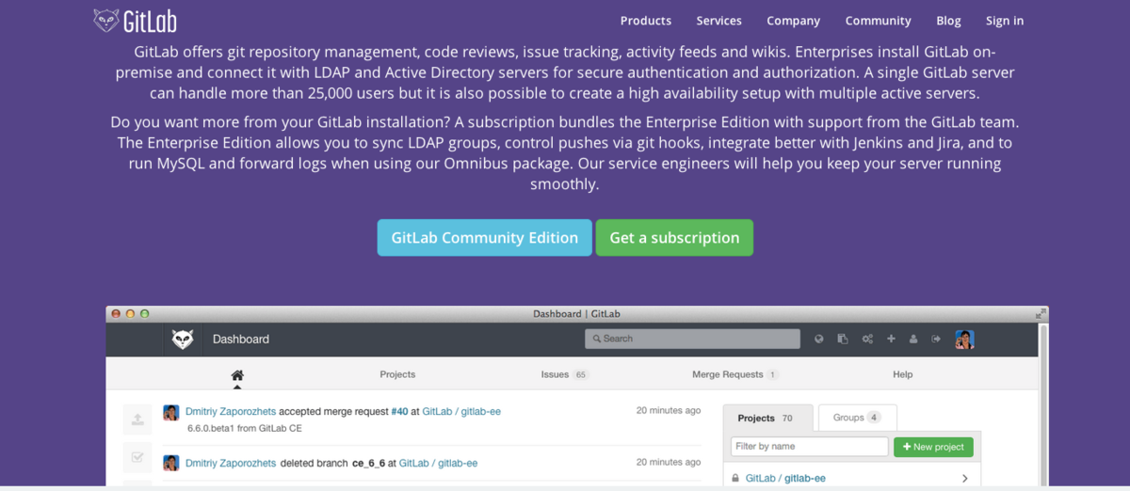Open the Products menu item
The width and height of the screenshot is (1130, 491).
pyautogui.click(x=645, y=21)
